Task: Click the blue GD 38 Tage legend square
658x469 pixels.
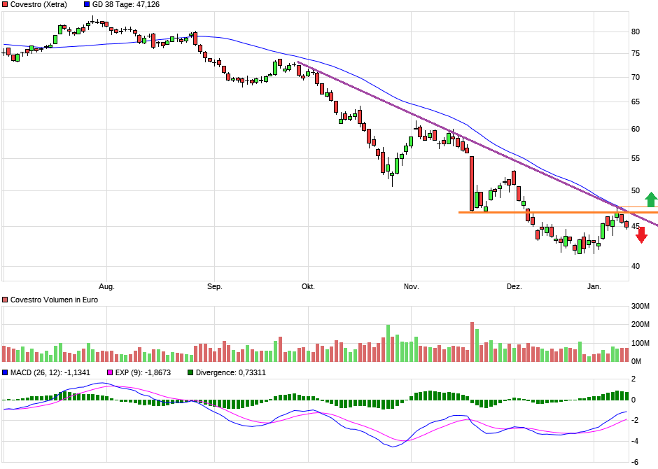Action: (x=87, y=5)
